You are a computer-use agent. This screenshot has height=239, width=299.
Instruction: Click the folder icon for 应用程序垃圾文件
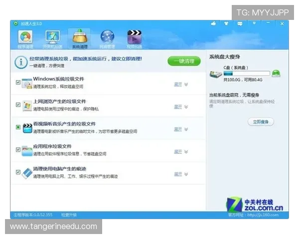[27, 151]
